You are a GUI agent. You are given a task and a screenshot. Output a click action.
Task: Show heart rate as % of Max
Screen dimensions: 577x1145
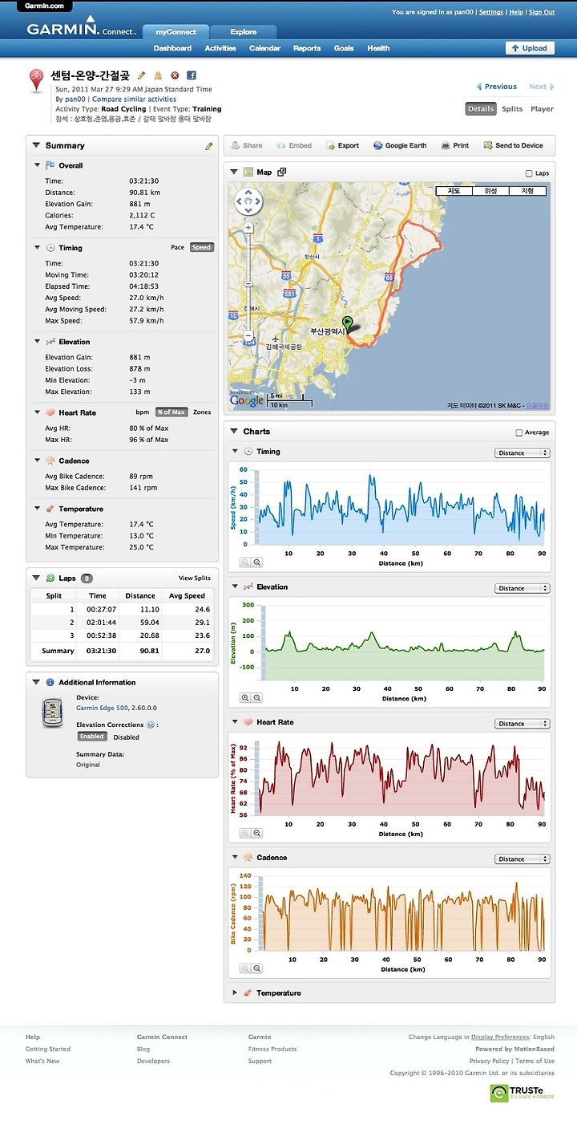(171, 412)
